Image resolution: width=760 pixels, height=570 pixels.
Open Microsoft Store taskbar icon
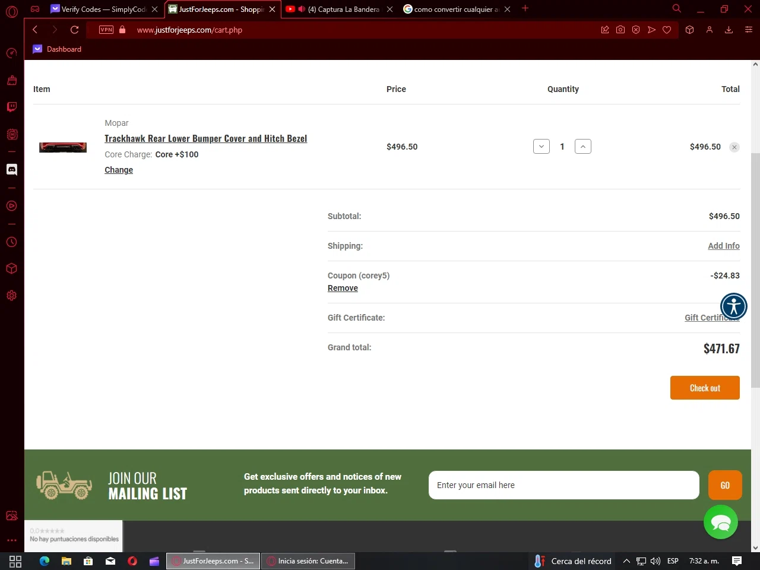88,561
